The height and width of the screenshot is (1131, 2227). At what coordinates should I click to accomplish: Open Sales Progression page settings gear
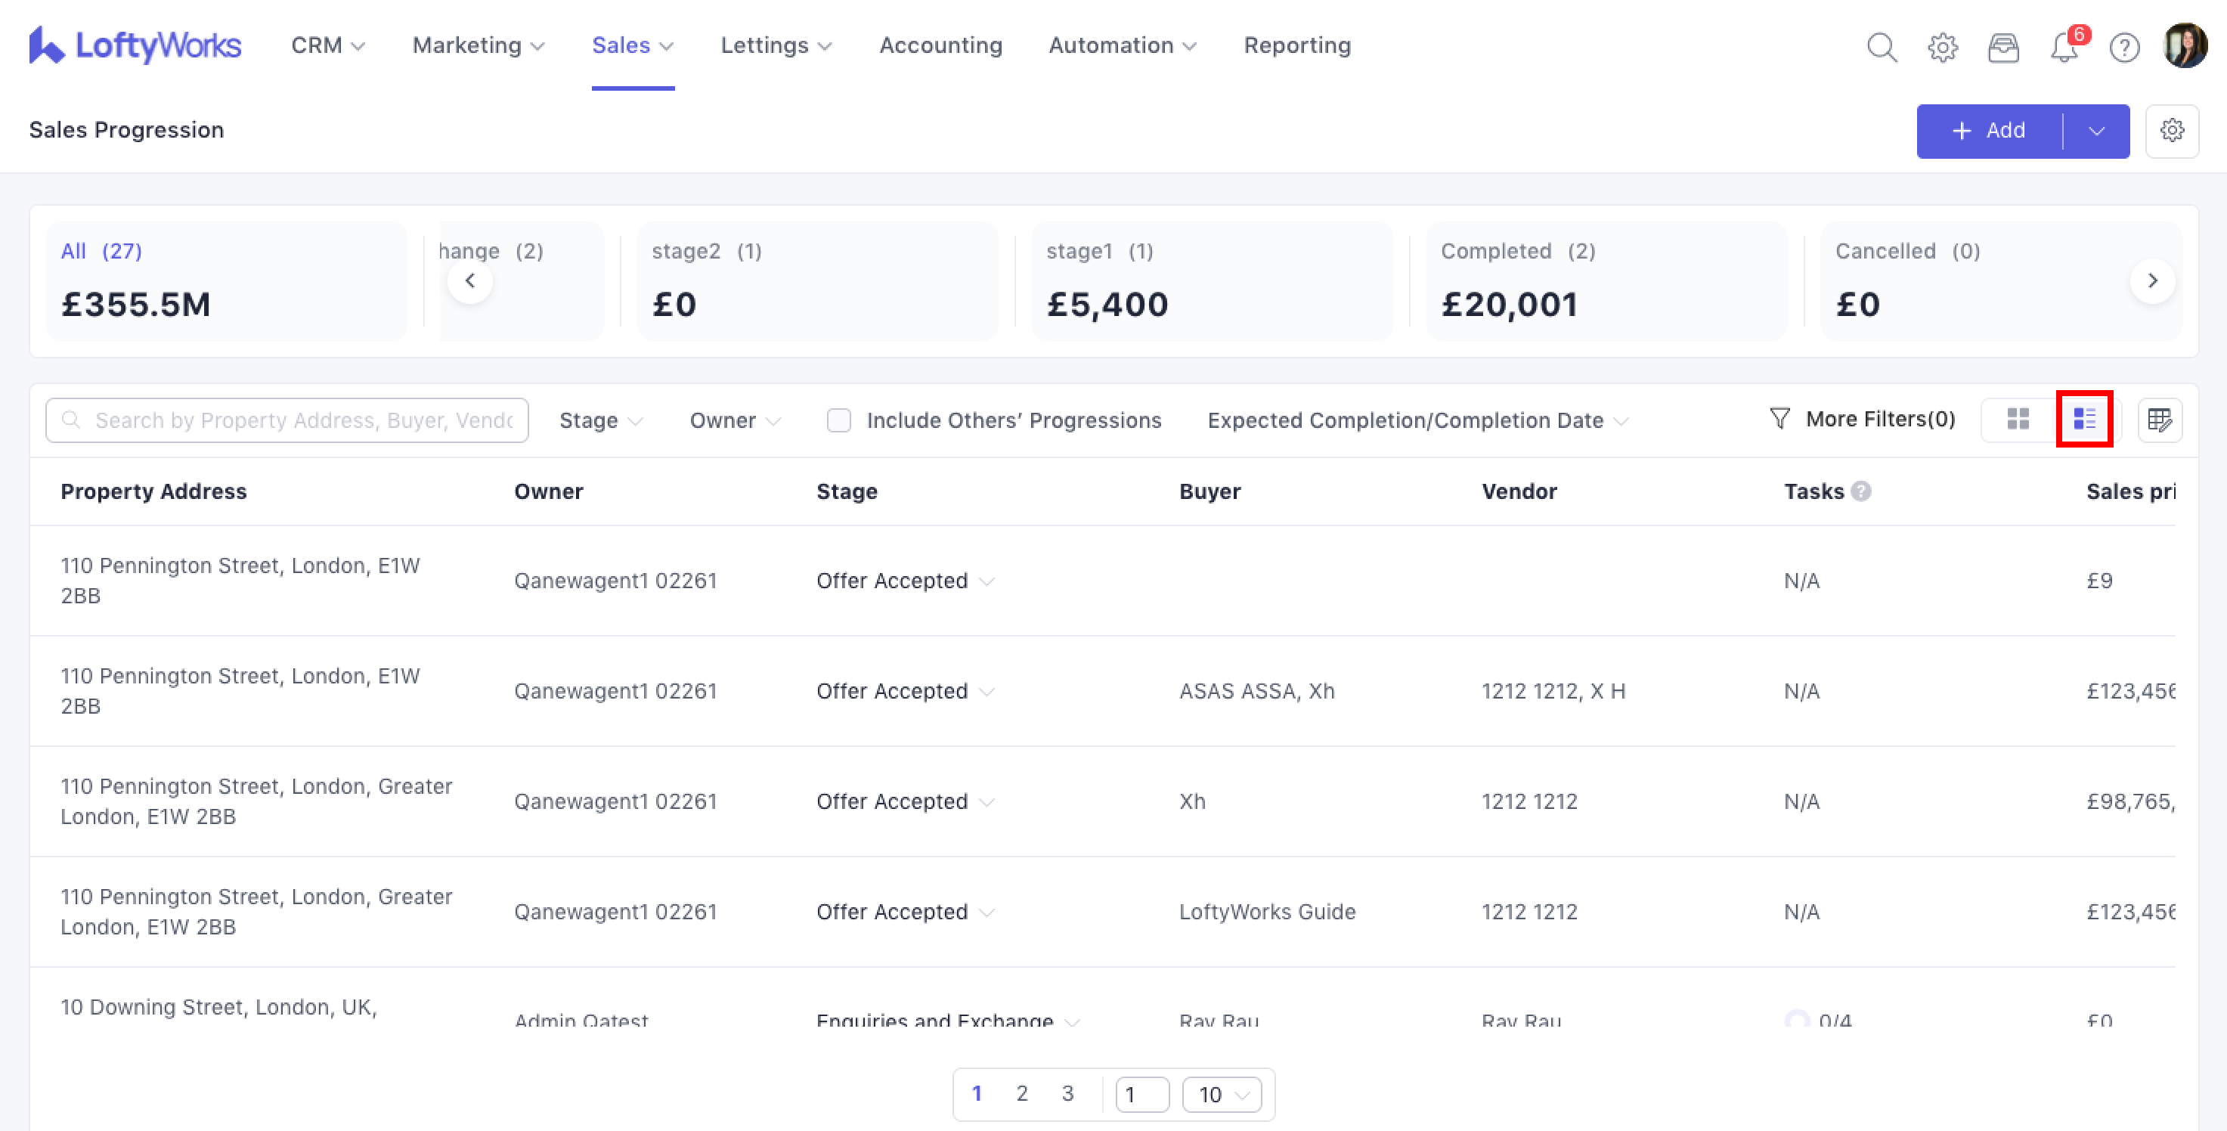[x=2172, y=131]
